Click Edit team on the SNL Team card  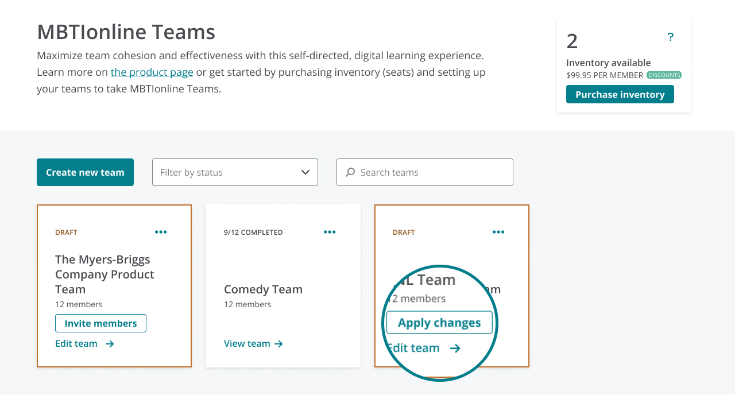[423, 348]
